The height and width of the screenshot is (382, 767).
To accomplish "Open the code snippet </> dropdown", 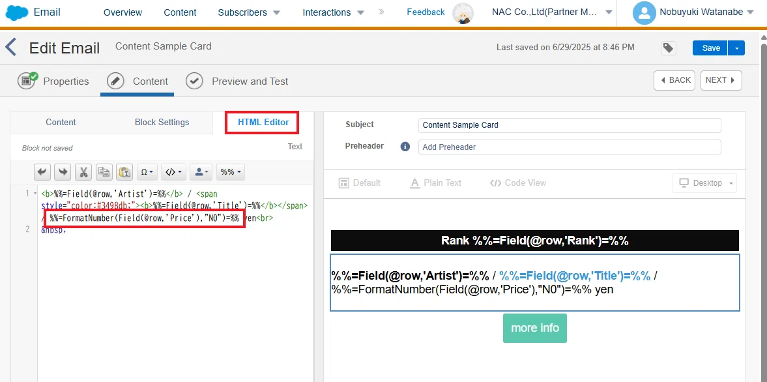I will pyautogui.click(x=173, y=172).
